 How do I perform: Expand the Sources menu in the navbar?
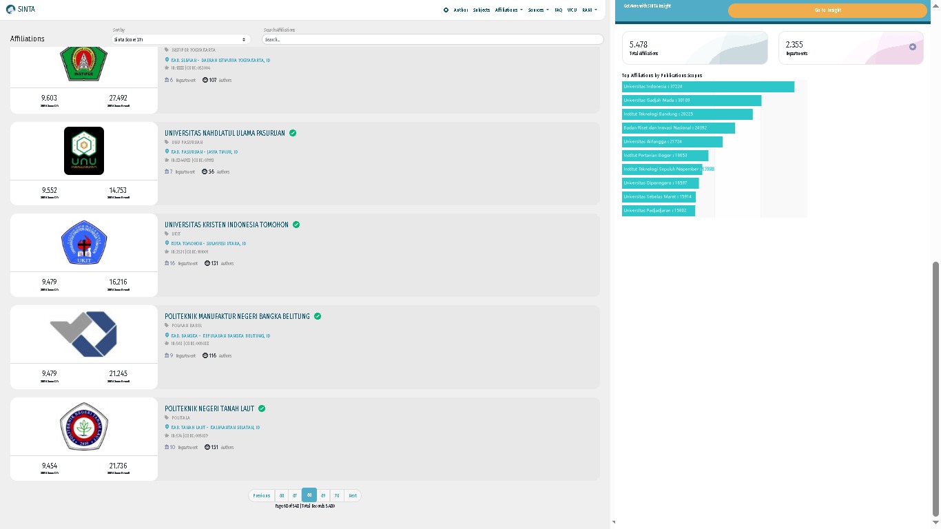coord(539,10)
